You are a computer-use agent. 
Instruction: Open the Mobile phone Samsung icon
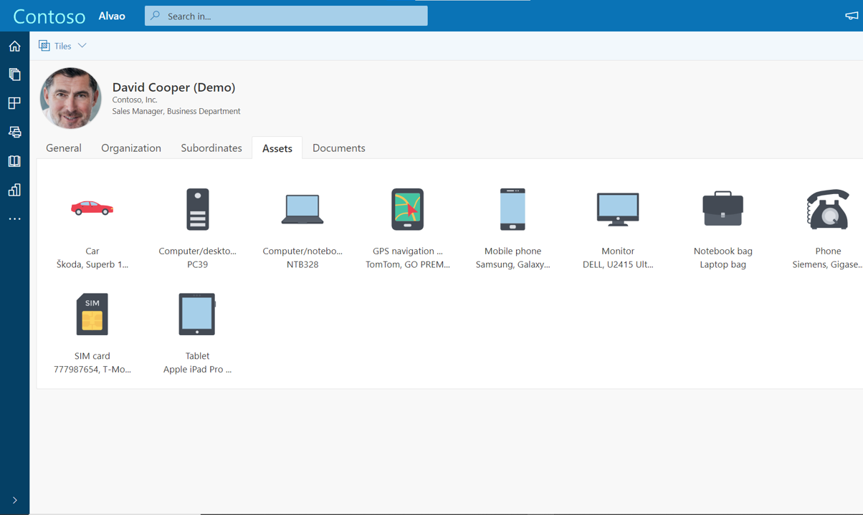tap(512, 209)
